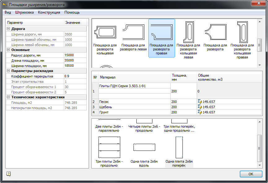
Task: Click the scrollbar thumb in platform types list
Action: click(259, 45)
